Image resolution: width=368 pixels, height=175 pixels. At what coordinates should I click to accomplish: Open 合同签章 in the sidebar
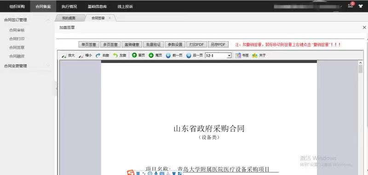(x=17, y=48)
